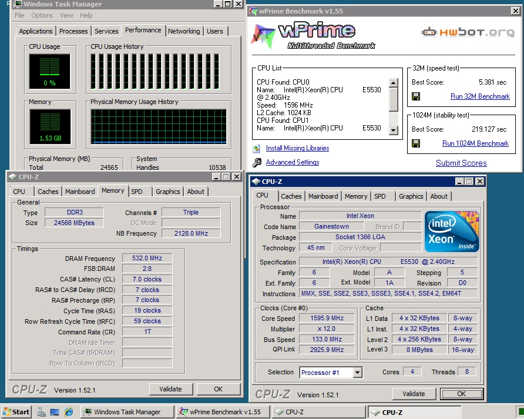Switch to Processes tab in Task Manager
524x419 pixels.
73,31
